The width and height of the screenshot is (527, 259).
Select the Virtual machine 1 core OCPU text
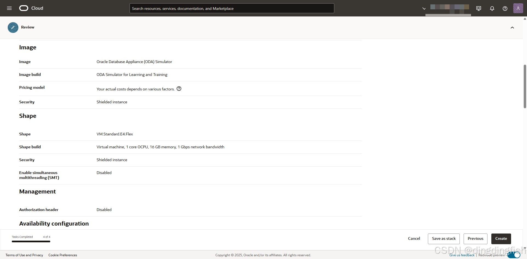(160, 147)
